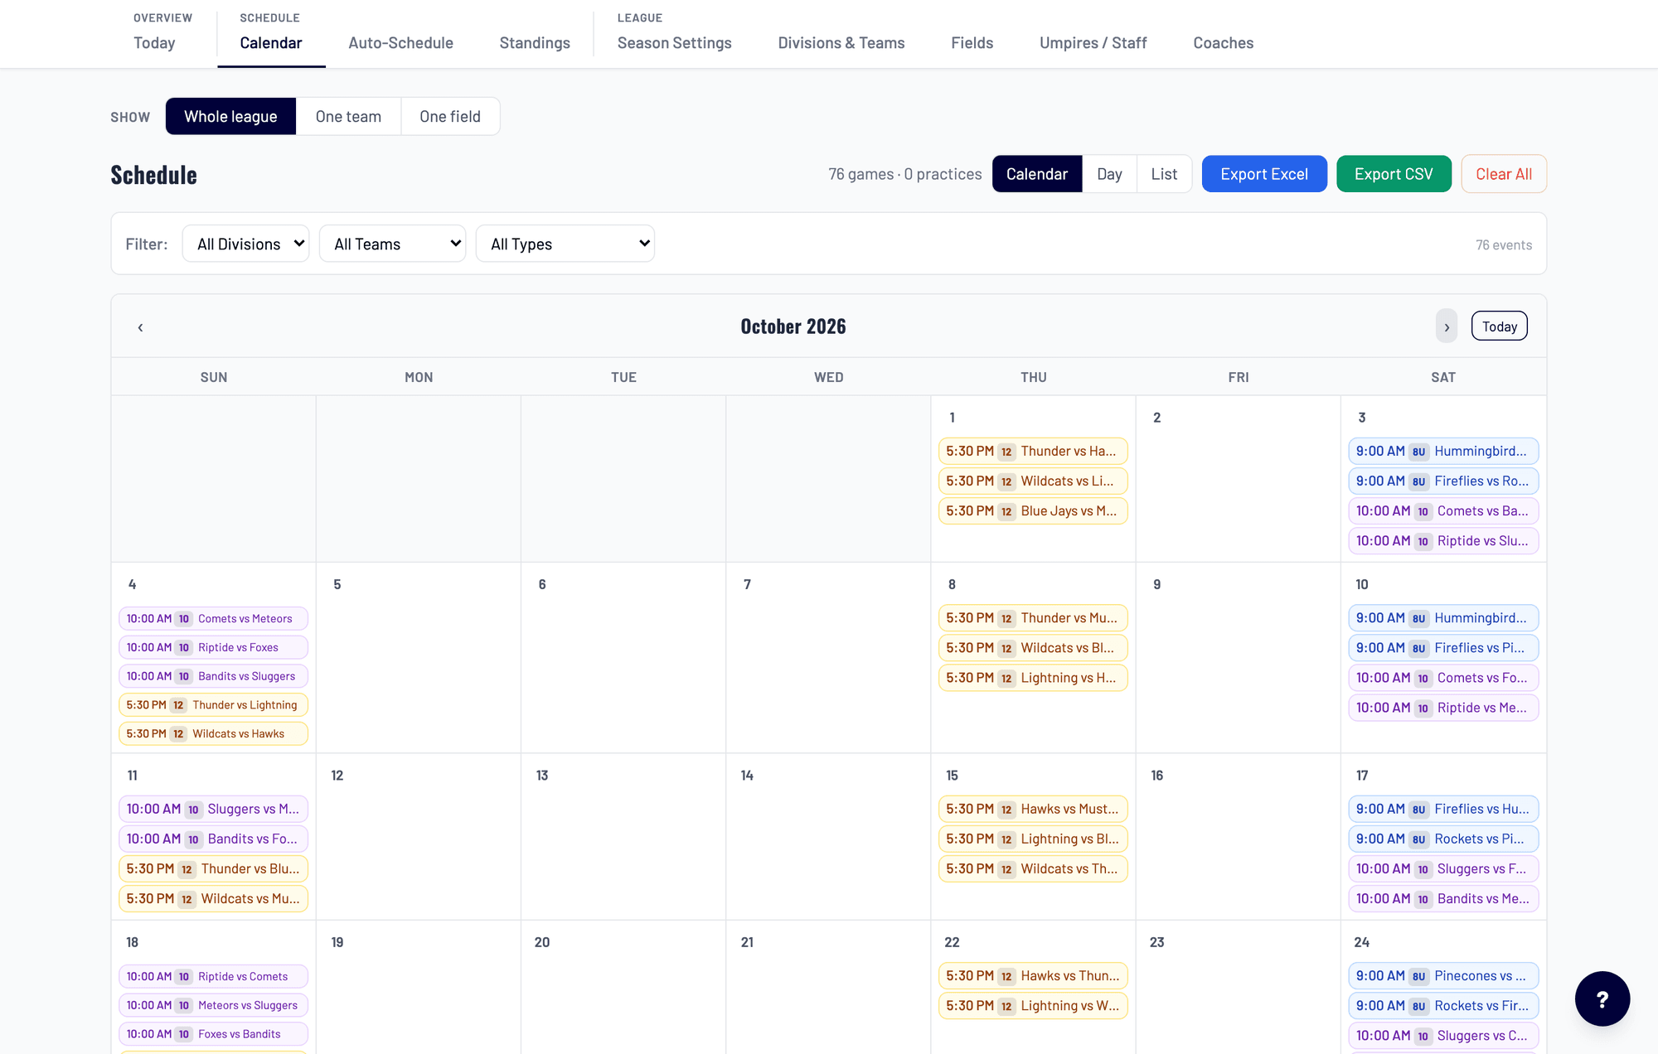Open Oct 4 Comets vs Meteors game
Image resolution: width=1658 pixels, height=1054 pixels.
pos(213,619)
